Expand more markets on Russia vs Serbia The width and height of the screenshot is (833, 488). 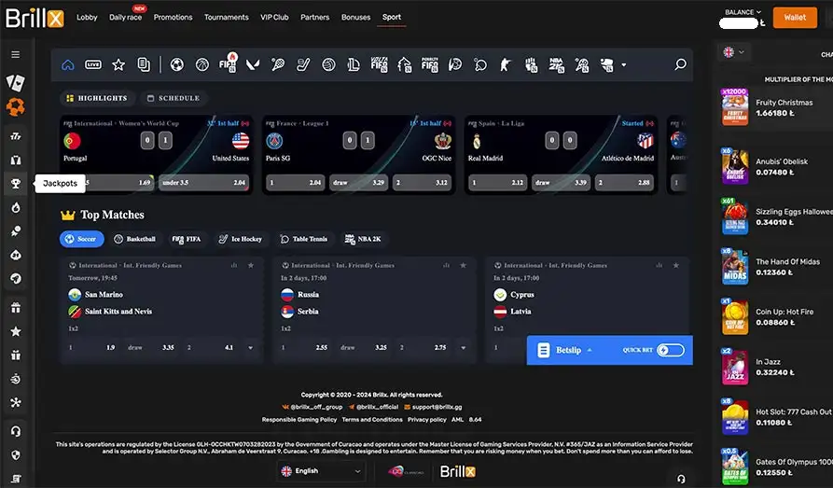click(x=464, y=348)
